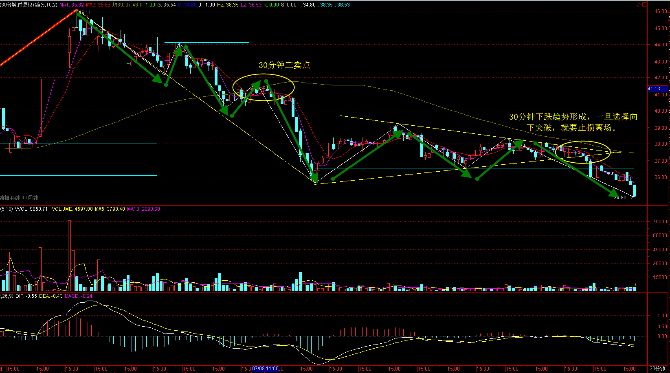The image size is (670, 373).
Task: Click the MA5: 3793.40 volume average
Action: pyautogui.click(x=110, y=209)
